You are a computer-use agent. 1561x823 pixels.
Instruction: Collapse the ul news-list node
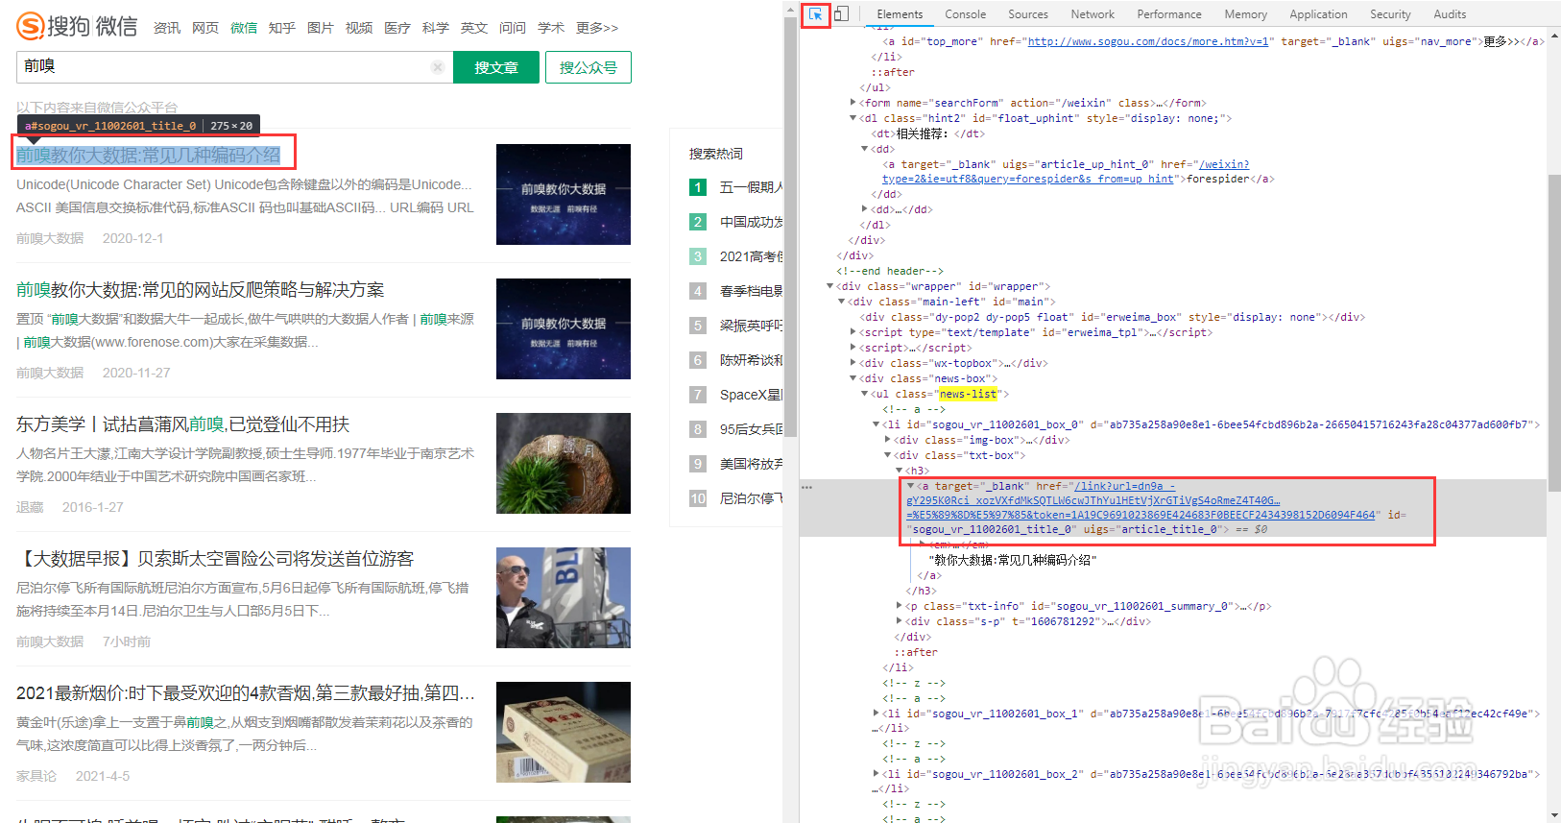(864, 394)
